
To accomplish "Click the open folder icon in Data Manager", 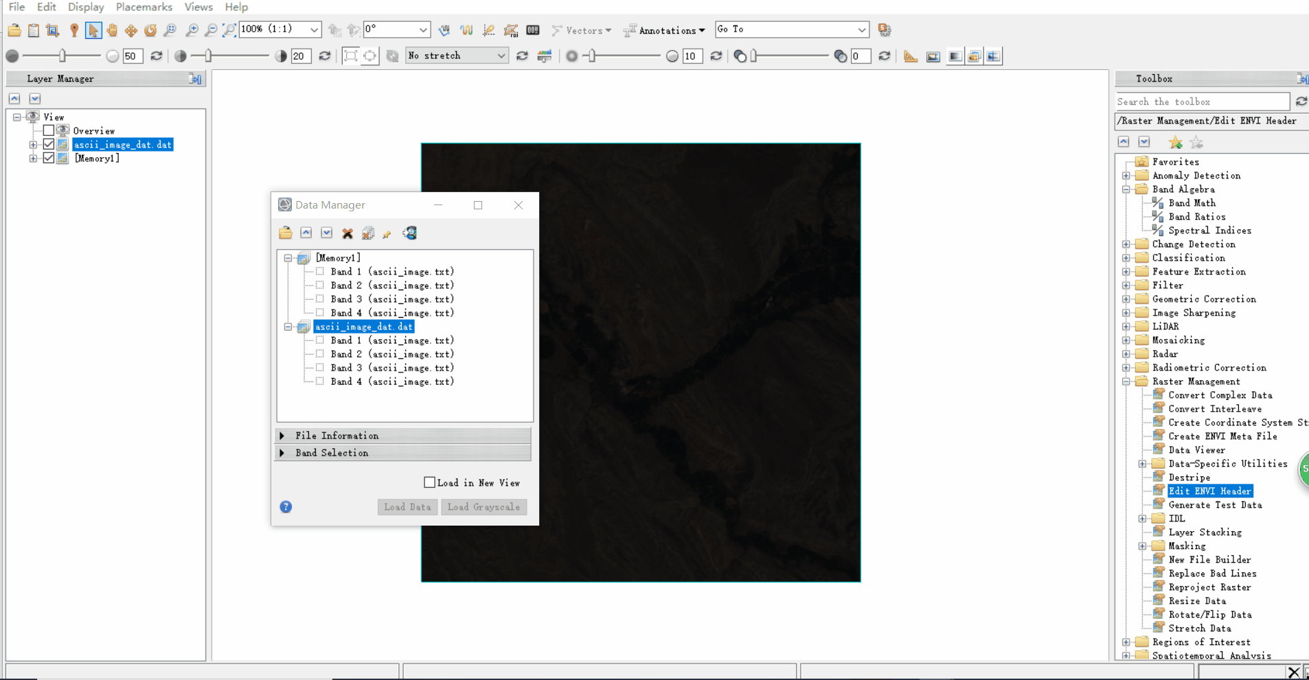I will [286, 233].
